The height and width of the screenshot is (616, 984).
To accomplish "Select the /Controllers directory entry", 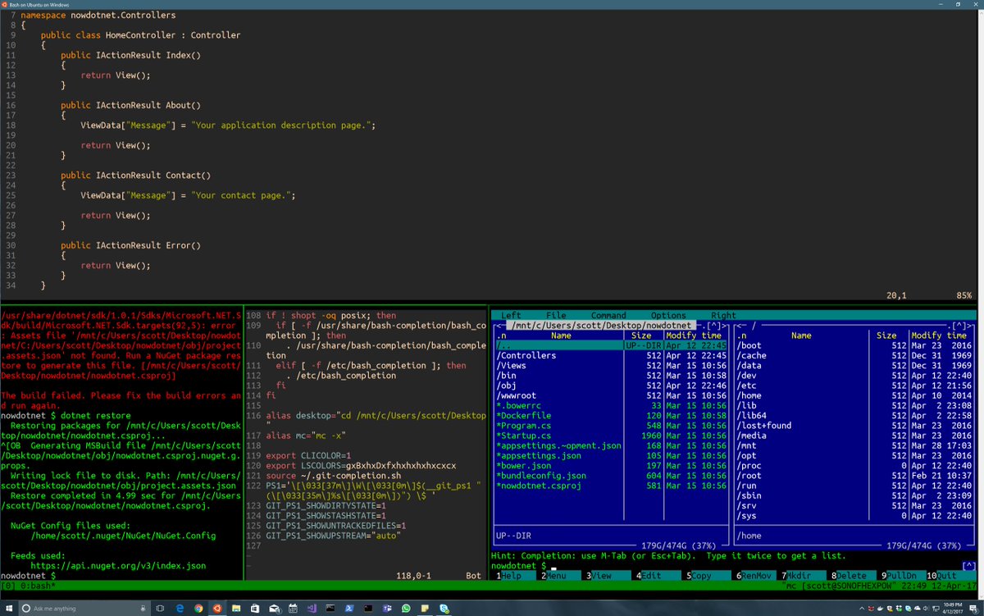I will [611, 355].
